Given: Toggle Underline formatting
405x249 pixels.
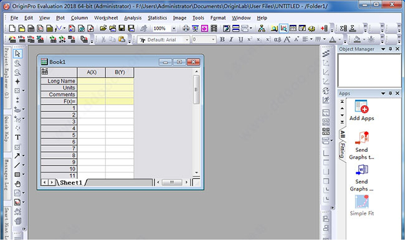Looking at the screenshot, I should click(x=241, y=39).
